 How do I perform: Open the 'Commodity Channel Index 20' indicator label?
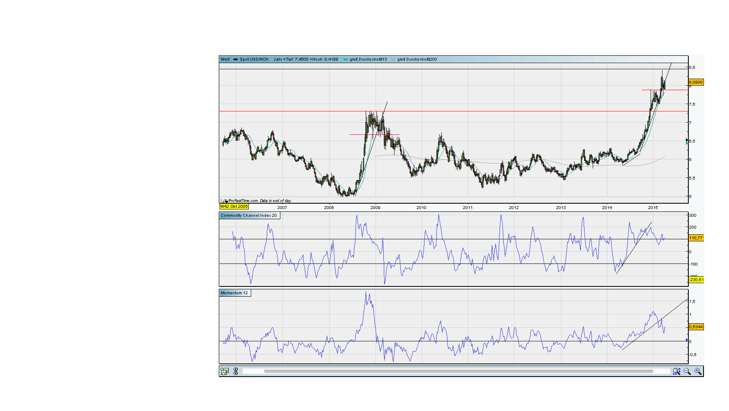249,216
